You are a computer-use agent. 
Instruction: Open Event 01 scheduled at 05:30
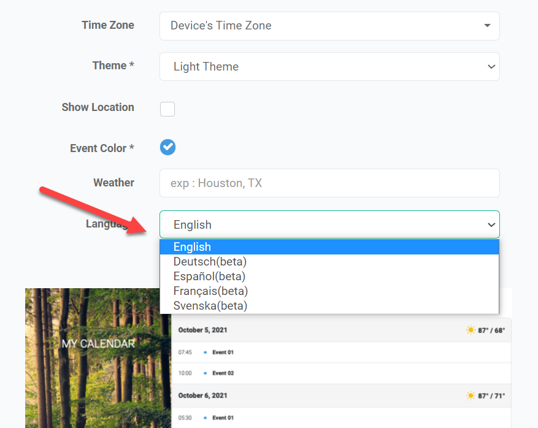point(223,418)
